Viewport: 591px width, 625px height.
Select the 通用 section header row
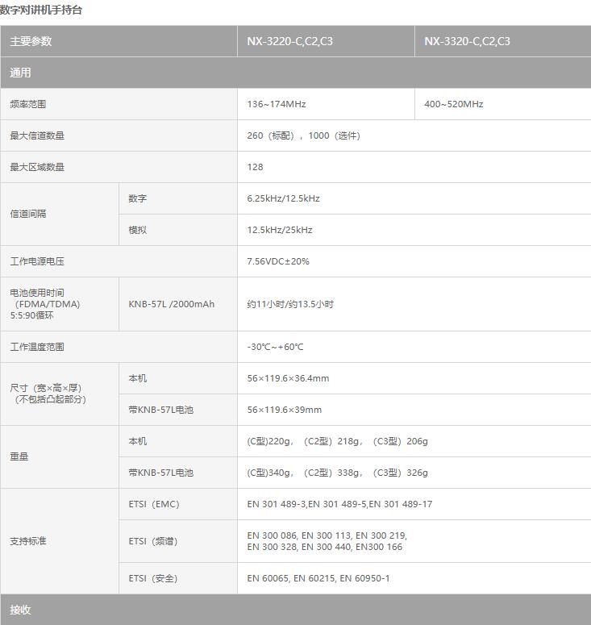pyautogui.click(x=20, y=73)
